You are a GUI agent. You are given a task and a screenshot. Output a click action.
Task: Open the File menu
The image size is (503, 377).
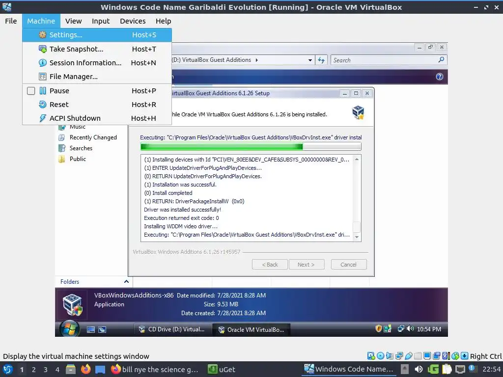[11, 21]
